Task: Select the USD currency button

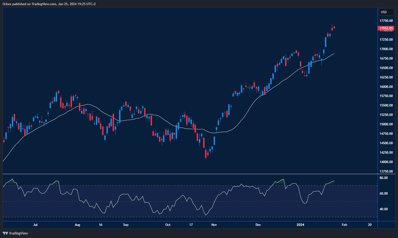Action: 386,12
